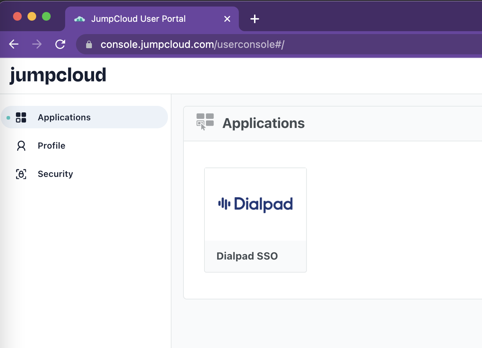
Task: Focus the address bar URL field
Action: pyautogui.click(x=279, y=44)
